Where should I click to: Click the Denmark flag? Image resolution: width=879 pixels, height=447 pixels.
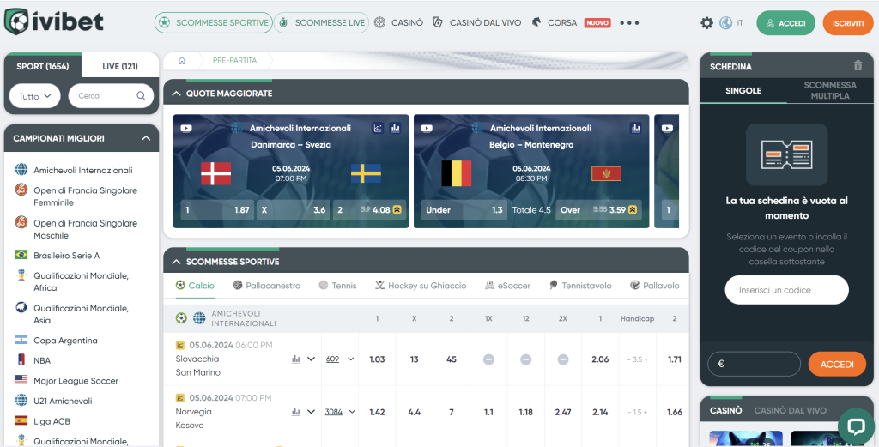coord(215,173)
